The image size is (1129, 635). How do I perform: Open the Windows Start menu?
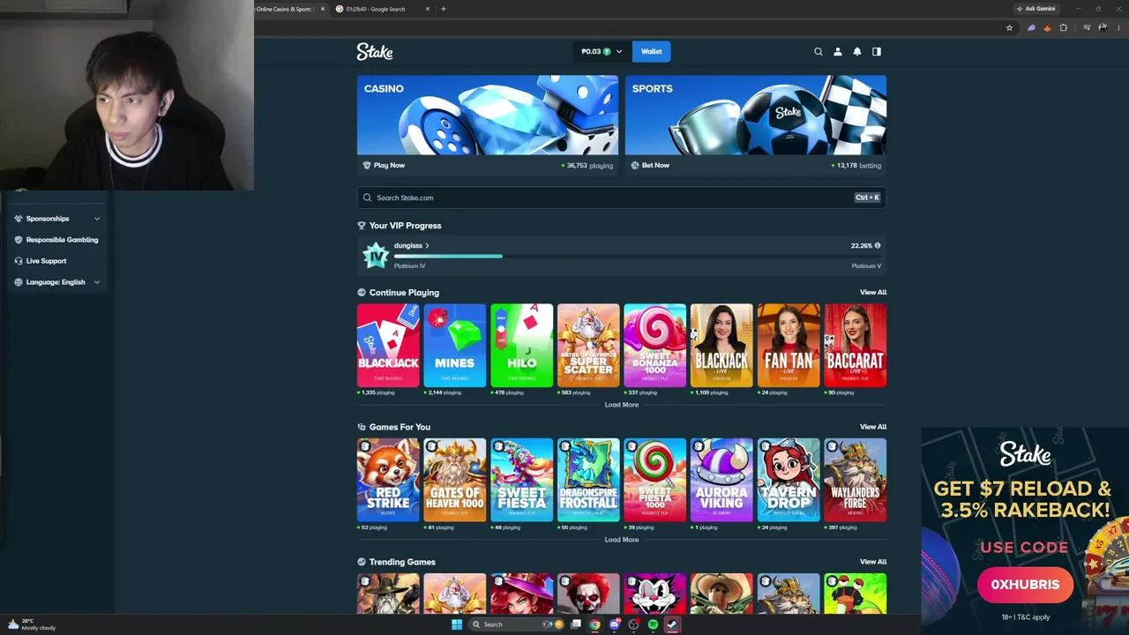(x=456, y=624)
